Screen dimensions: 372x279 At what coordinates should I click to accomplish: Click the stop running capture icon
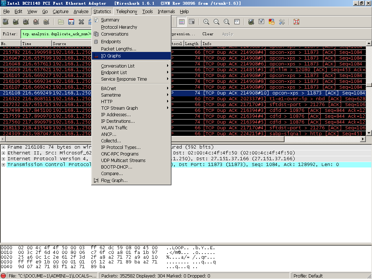(x=36, y=22)
